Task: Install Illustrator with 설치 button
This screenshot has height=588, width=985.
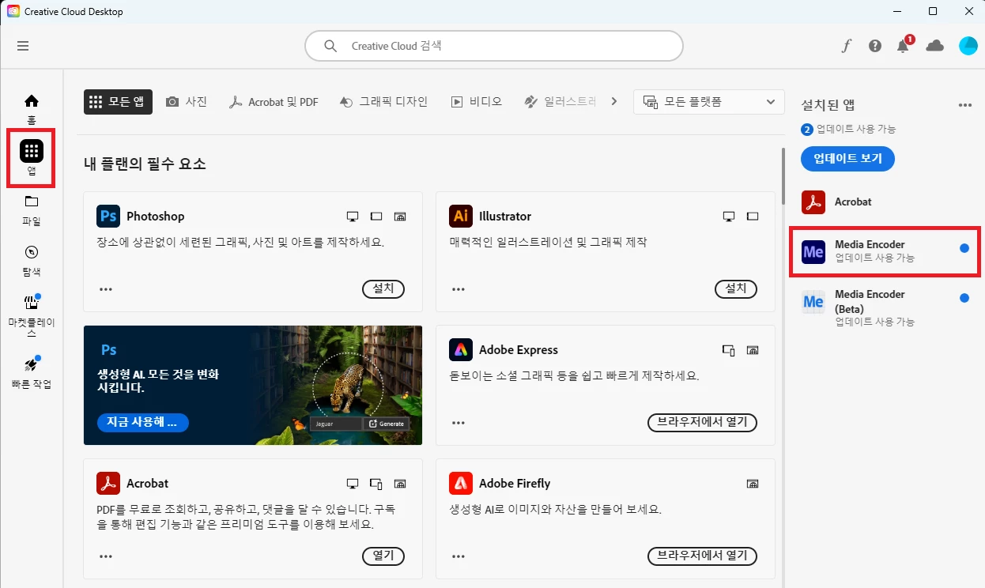Action: tap(736, 288)
